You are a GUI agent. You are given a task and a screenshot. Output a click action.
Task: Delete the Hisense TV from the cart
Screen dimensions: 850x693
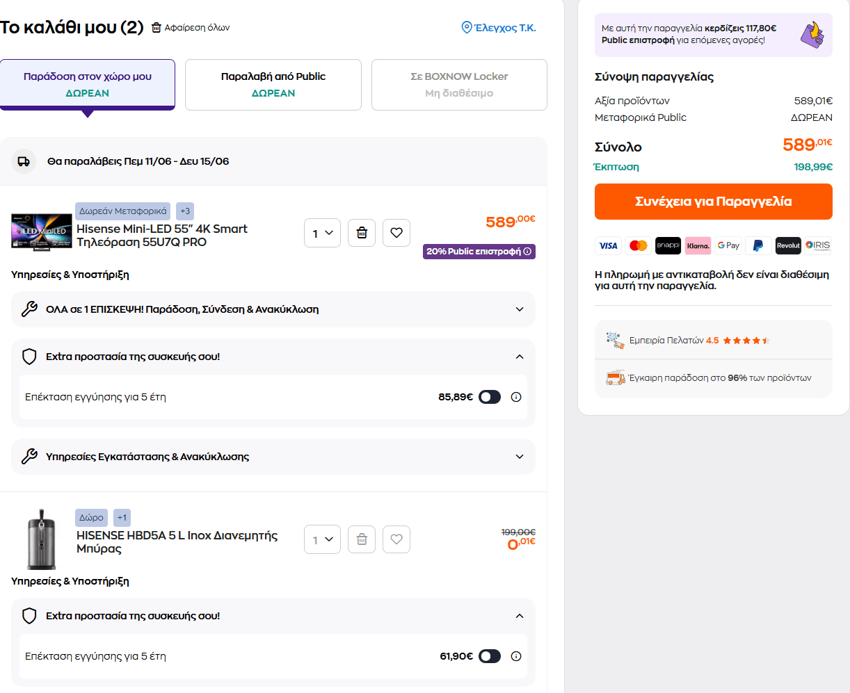coord(362,233)
